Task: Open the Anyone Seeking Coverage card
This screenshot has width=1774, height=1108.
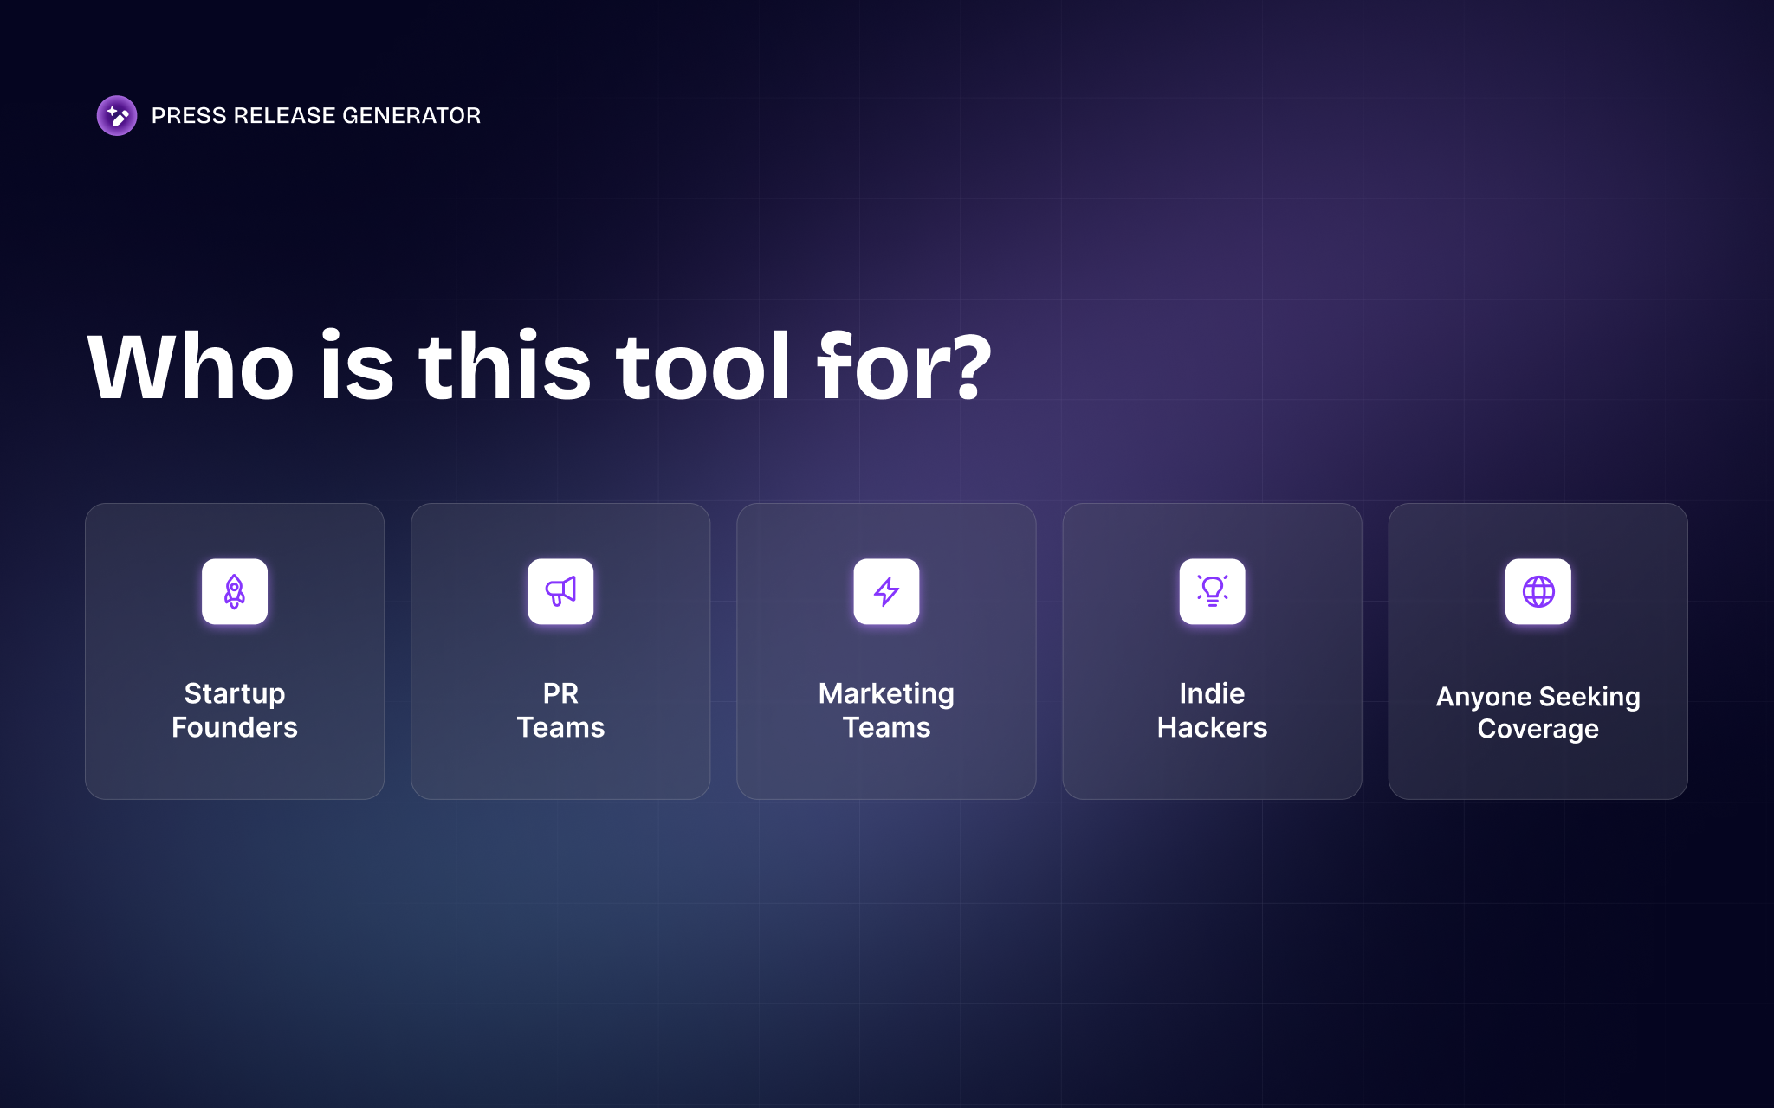Action: (1538, 649)
